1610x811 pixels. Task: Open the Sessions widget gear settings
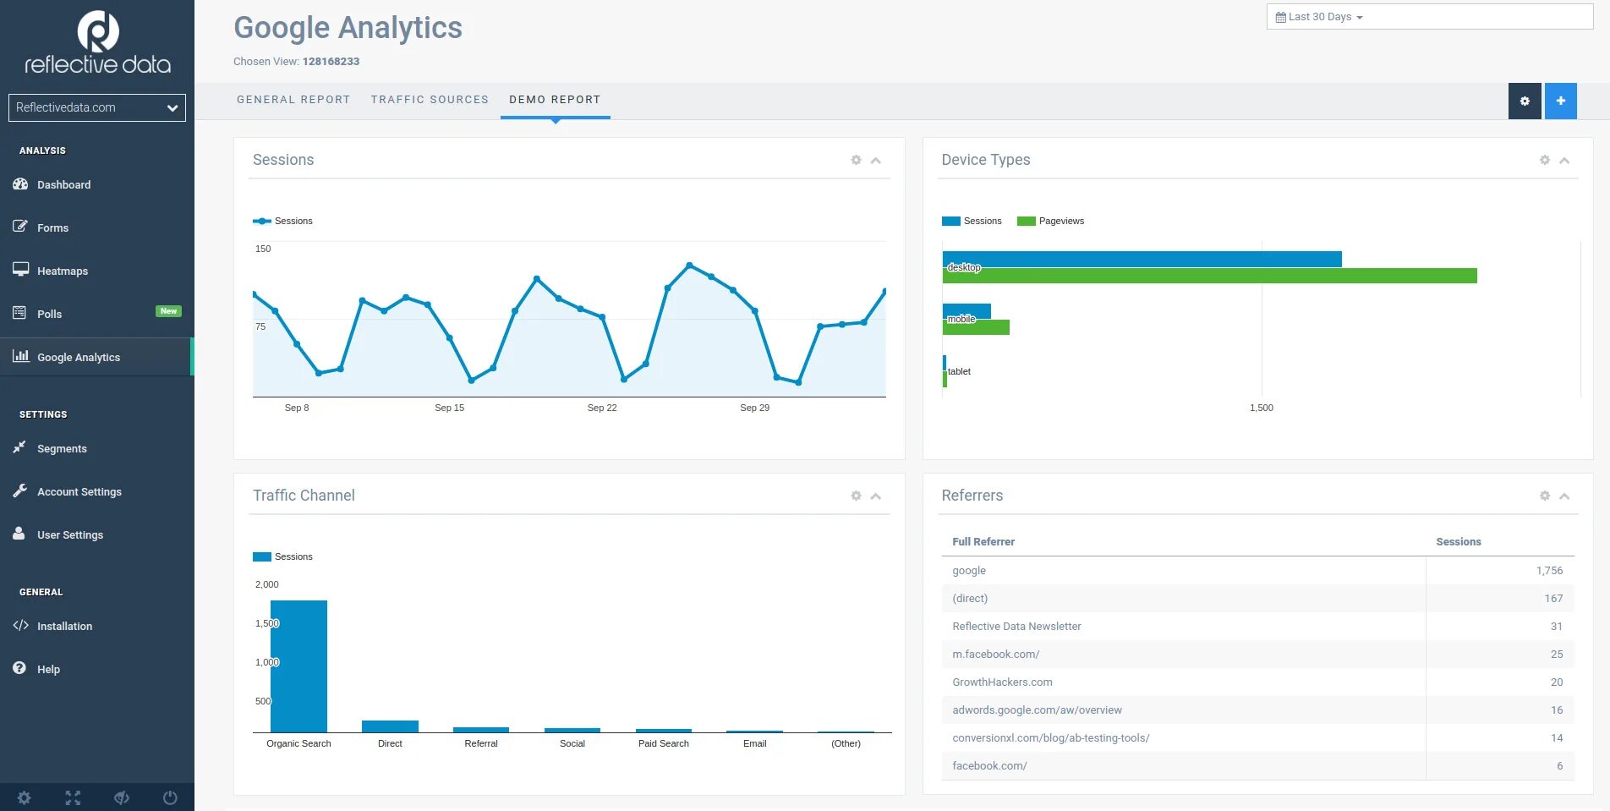856,160
